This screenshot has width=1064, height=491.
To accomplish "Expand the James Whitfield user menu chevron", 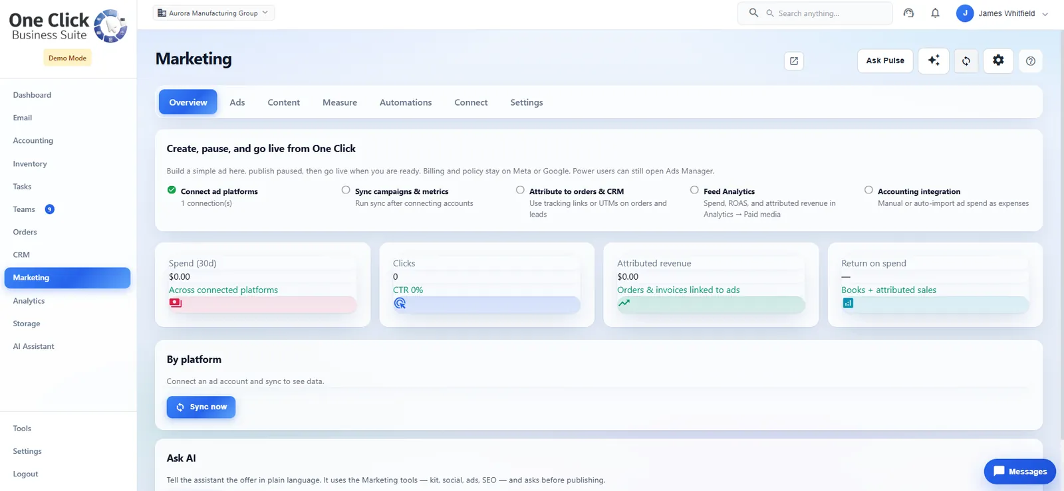I will 1045,14.
